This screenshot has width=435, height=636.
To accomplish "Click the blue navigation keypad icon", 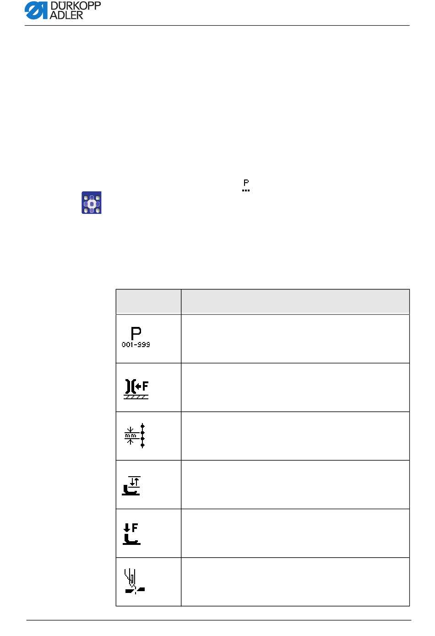I will coord(92,203).
